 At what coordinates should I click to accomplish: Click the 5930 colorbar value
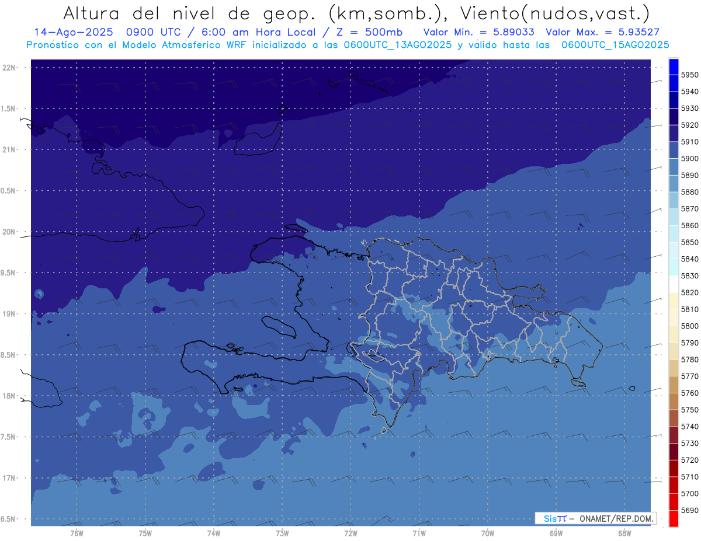point(689,108)
